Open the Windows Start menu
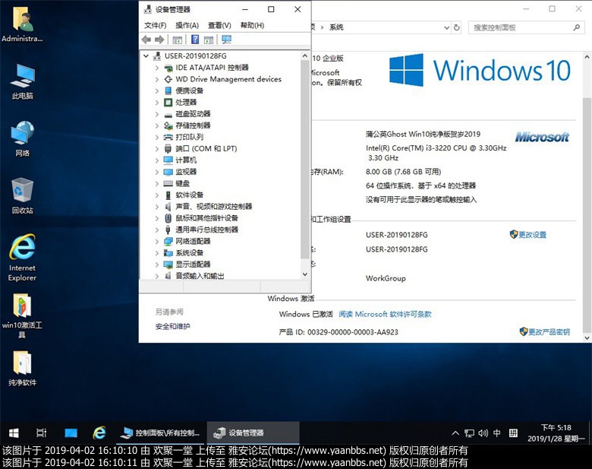 click(x=14, y=433)
